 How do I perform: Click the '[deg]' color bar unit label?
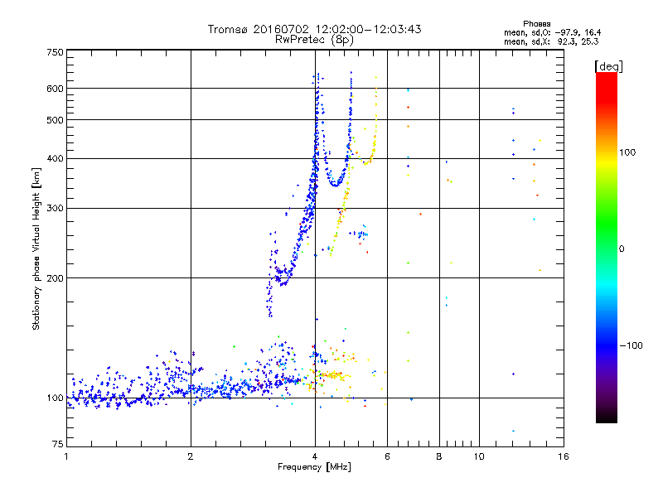pos(608,66)
